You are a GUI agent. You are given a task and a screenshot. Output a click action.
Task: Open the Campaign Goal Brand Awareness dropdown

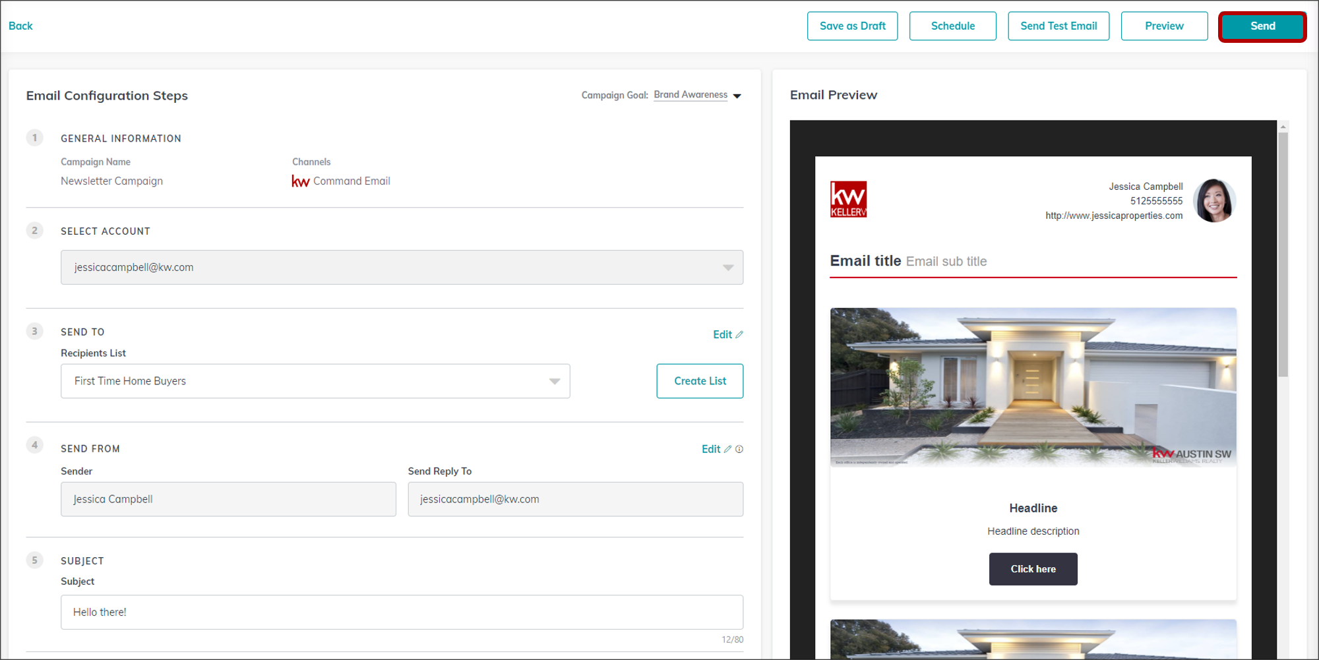pos(697,96)
